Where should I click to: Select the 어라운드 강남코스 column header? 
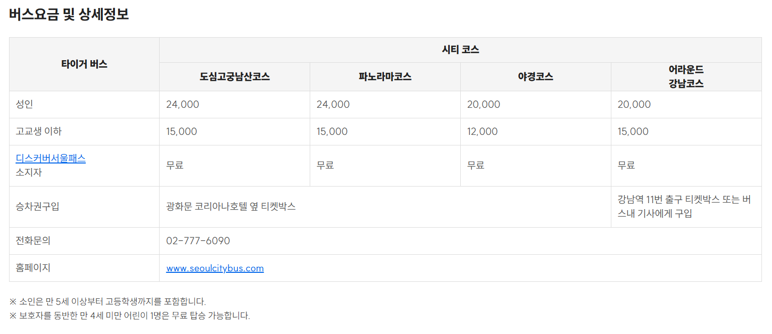pos(686,77)
